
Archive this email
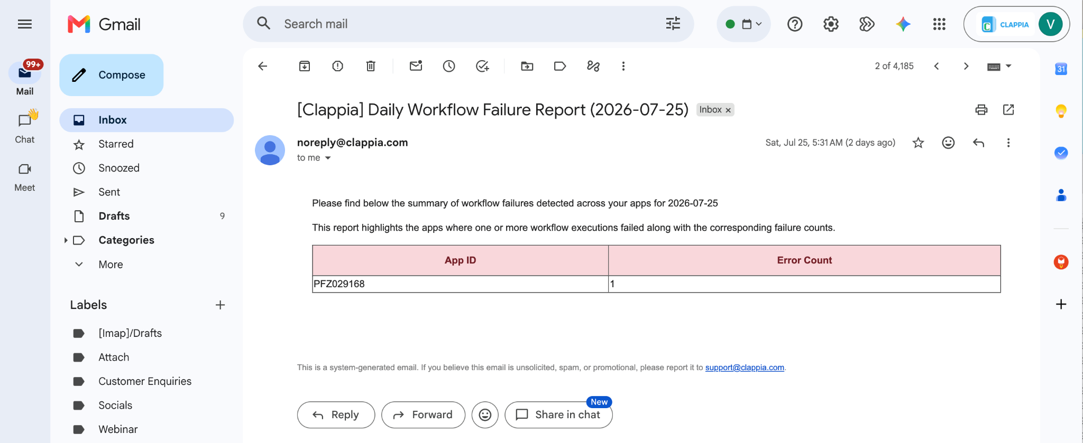[x=305, y=66]
